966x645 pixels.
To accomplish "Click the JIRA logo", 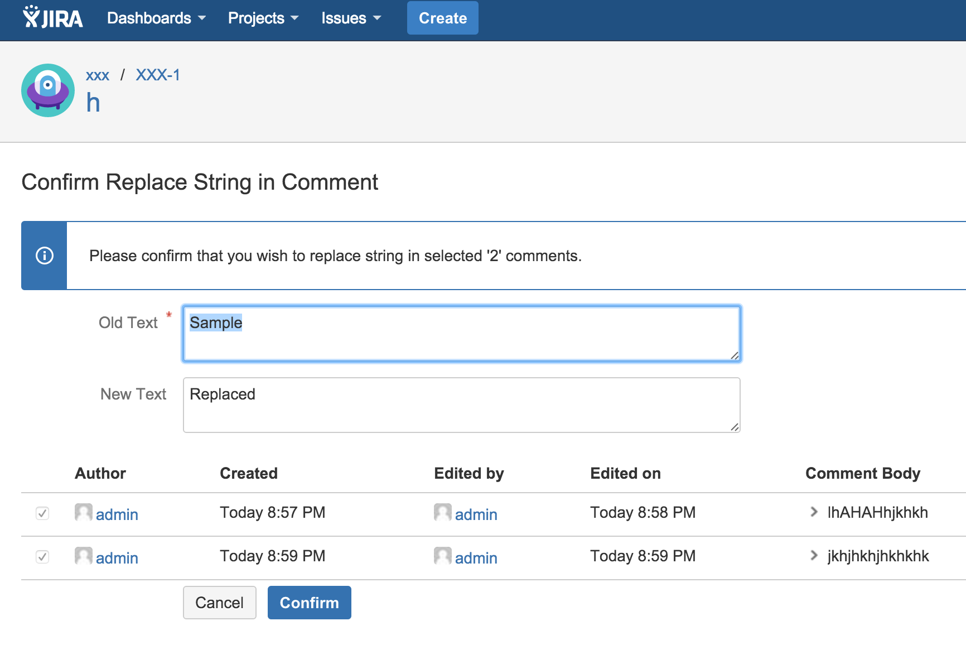I will click(52, 17).
